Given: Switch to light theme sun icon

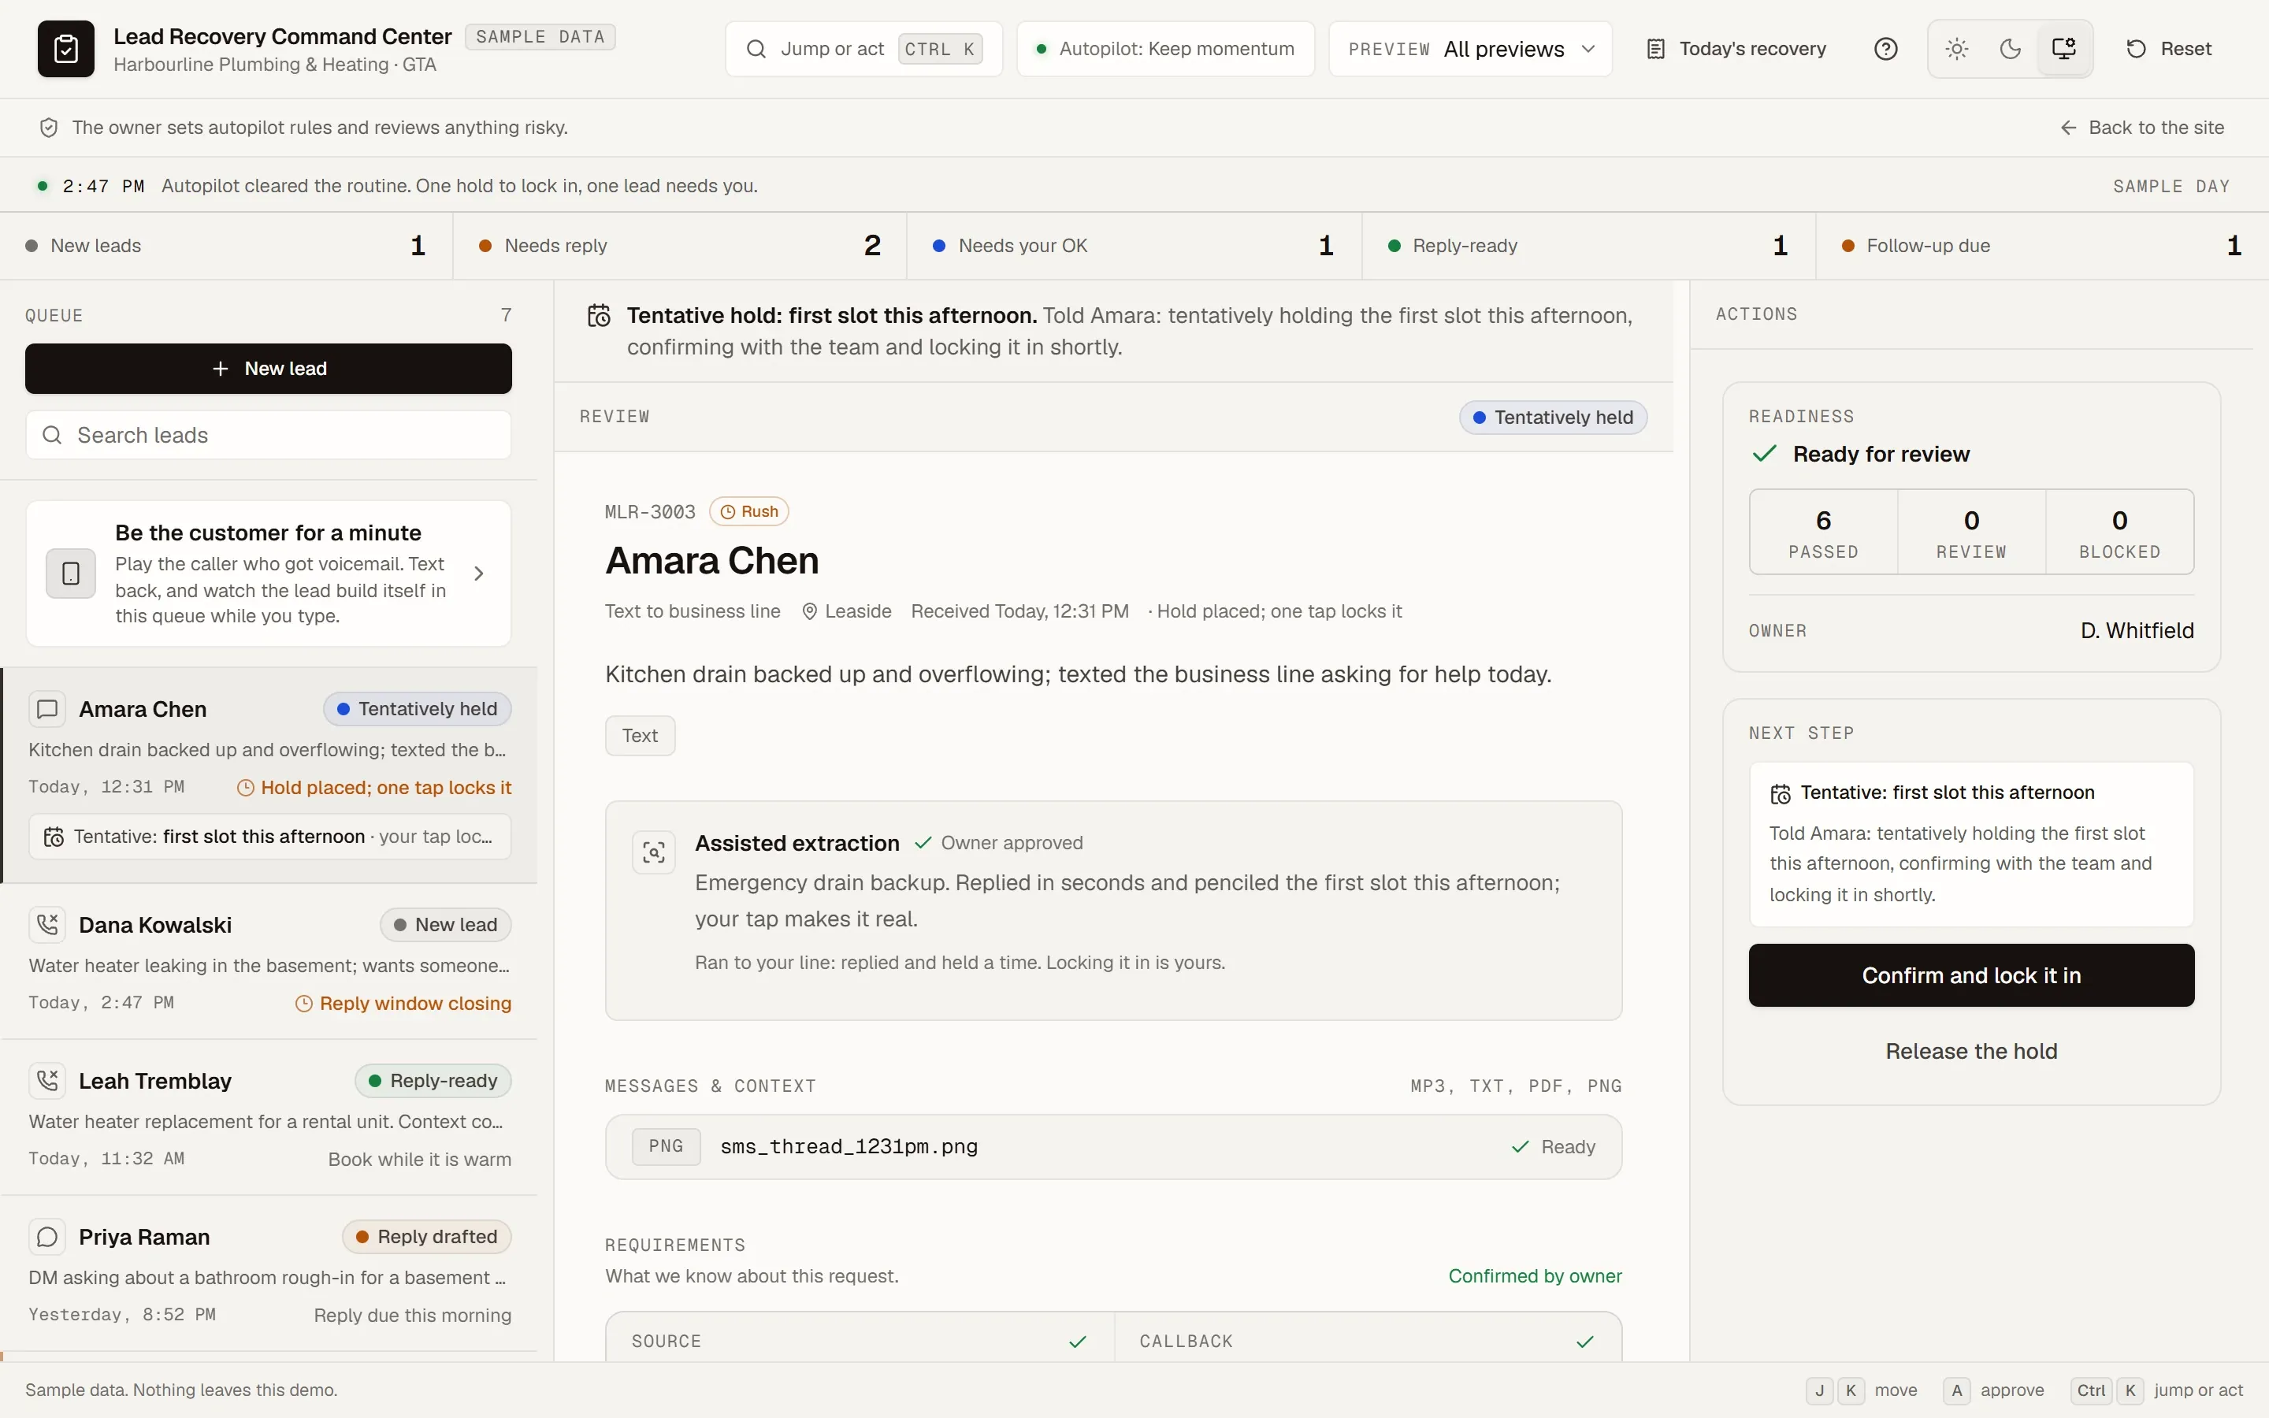Looking at the screenshot, I should [x=1957, y=49].
